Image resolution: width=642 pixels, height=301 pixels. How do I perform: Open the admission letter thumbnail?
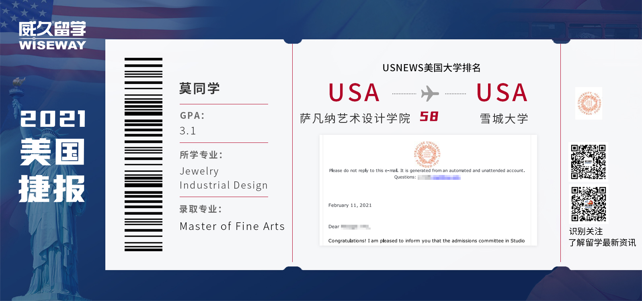(428, 190)
